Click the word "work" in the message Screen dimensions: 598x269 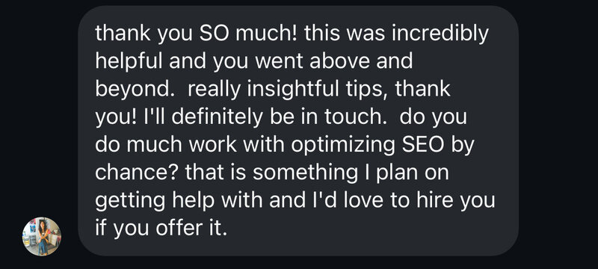tap(213, 145)
